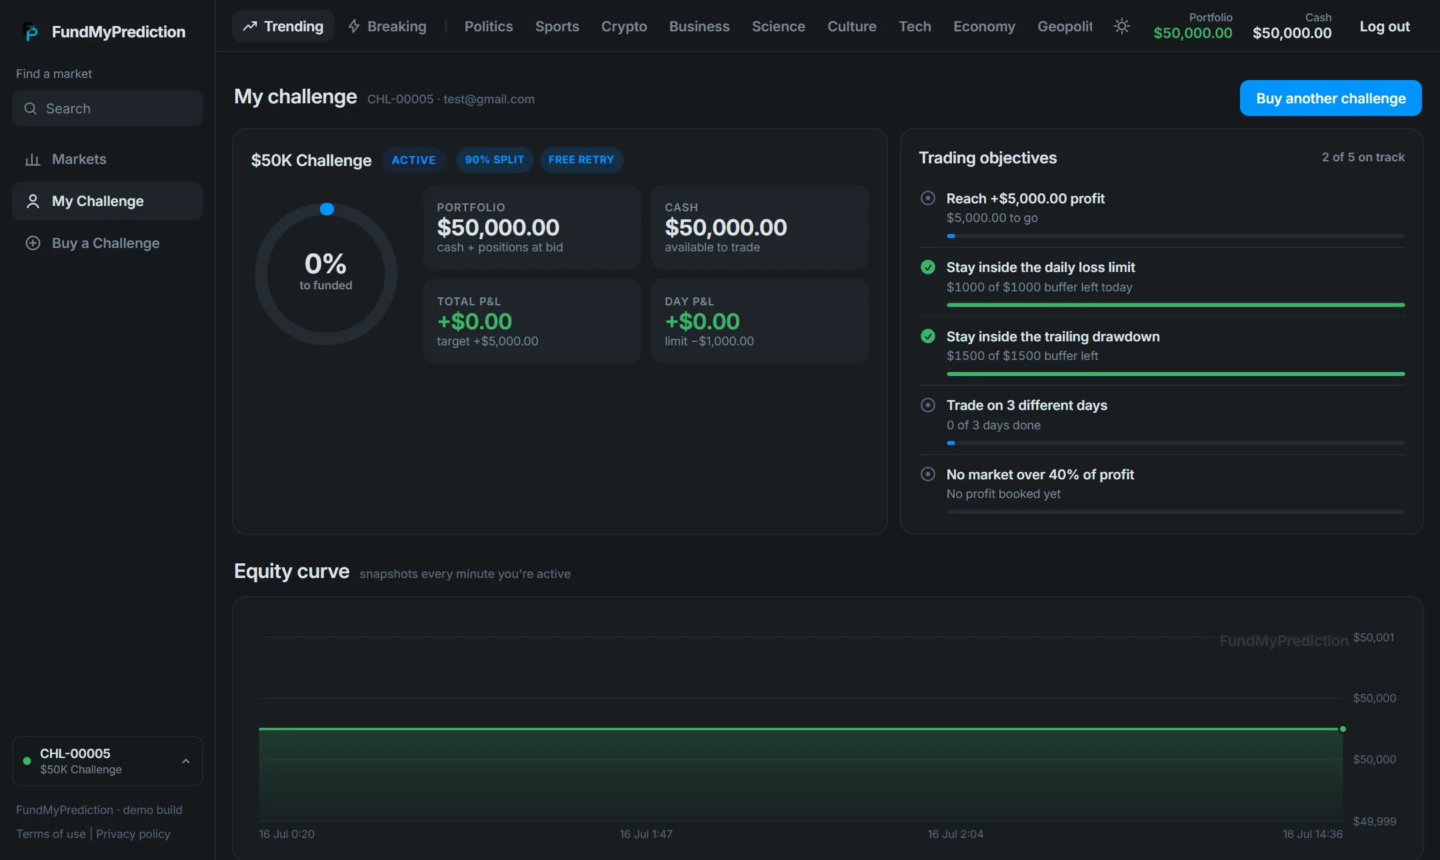This screenshot has width=1440, height=860.
Task: Switch to the Business category
Action: point(699,27)
